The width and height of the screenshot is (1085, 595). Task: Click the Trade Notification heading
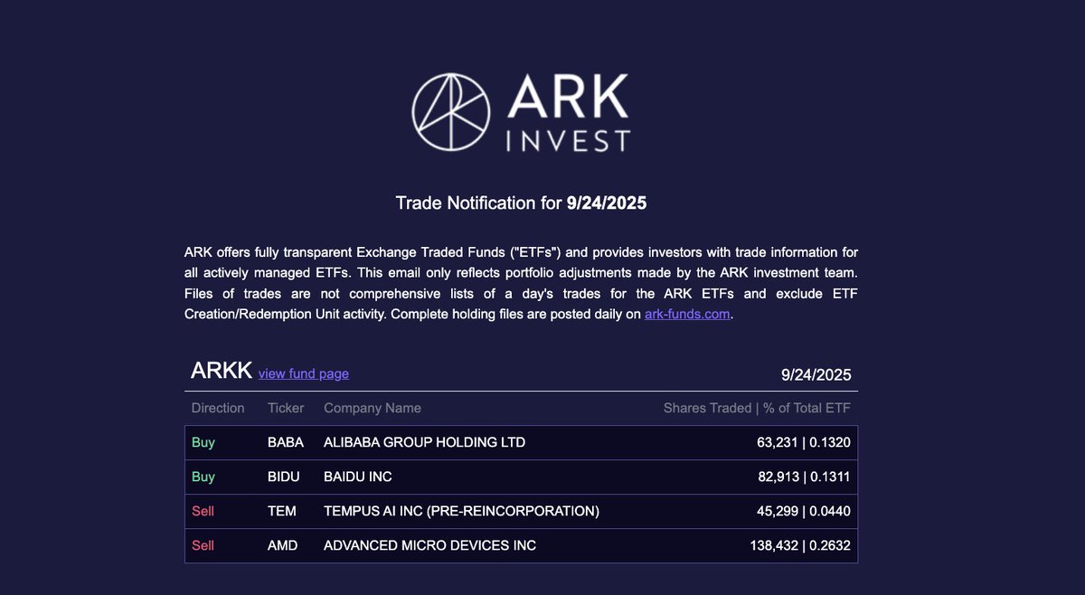click(x=521, y=203)
